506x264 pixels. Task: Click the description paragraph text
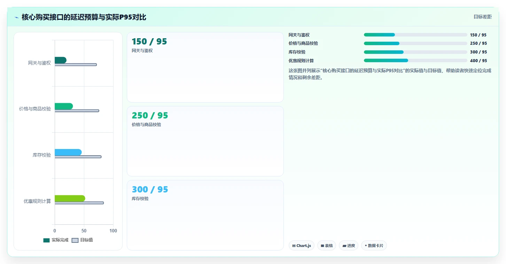390,74
